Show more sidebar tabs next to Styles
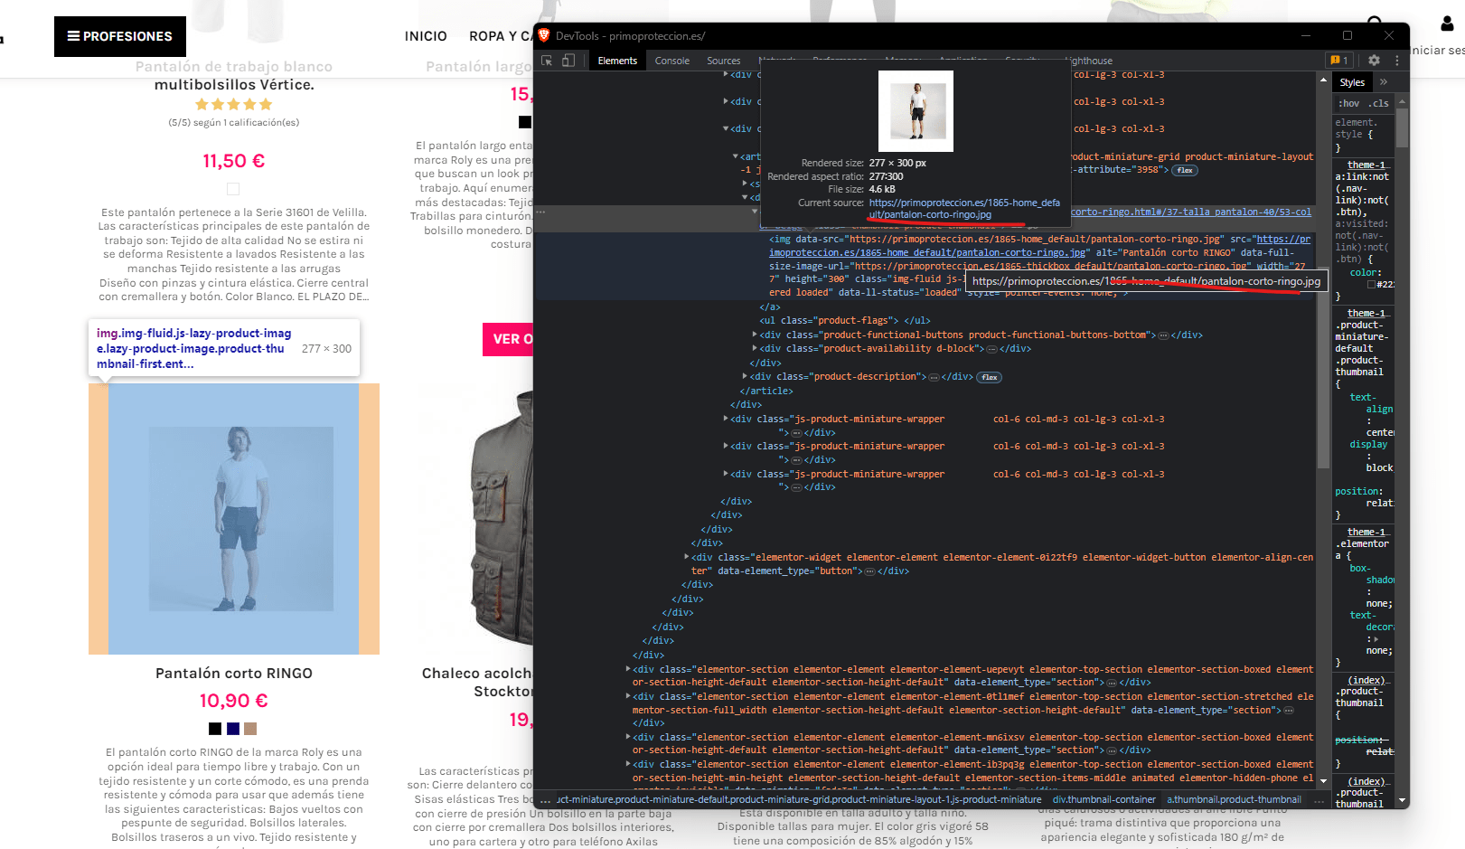This screenshot has height=849, width=1465. [x=1384, y=81]
